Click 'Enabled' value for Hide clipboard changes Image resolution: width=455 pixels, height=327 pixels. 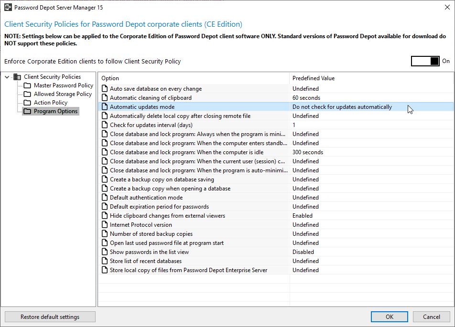[x=303, y=216]
